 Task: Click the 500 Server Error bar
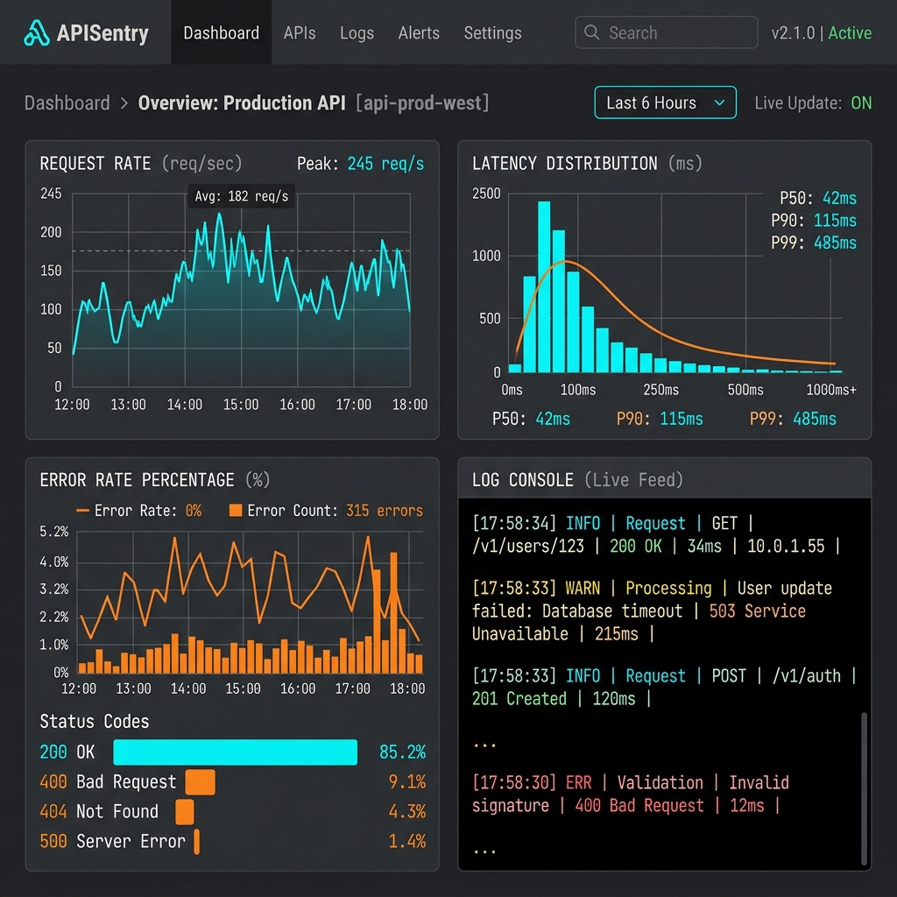[197, 842]
